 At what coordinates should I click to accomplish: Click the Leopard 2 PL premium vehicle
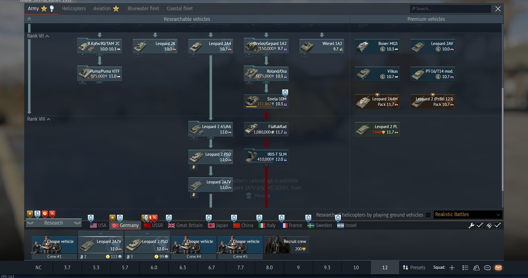coord(377,129)
